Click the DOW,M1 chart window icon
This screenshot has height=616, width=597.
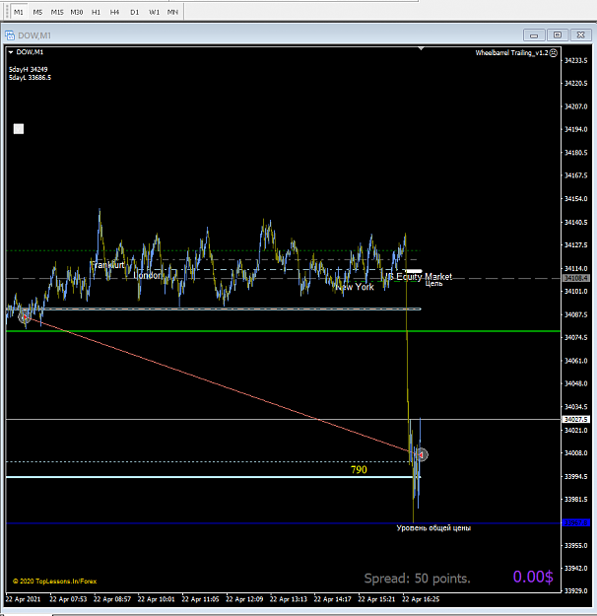[10, 35]
